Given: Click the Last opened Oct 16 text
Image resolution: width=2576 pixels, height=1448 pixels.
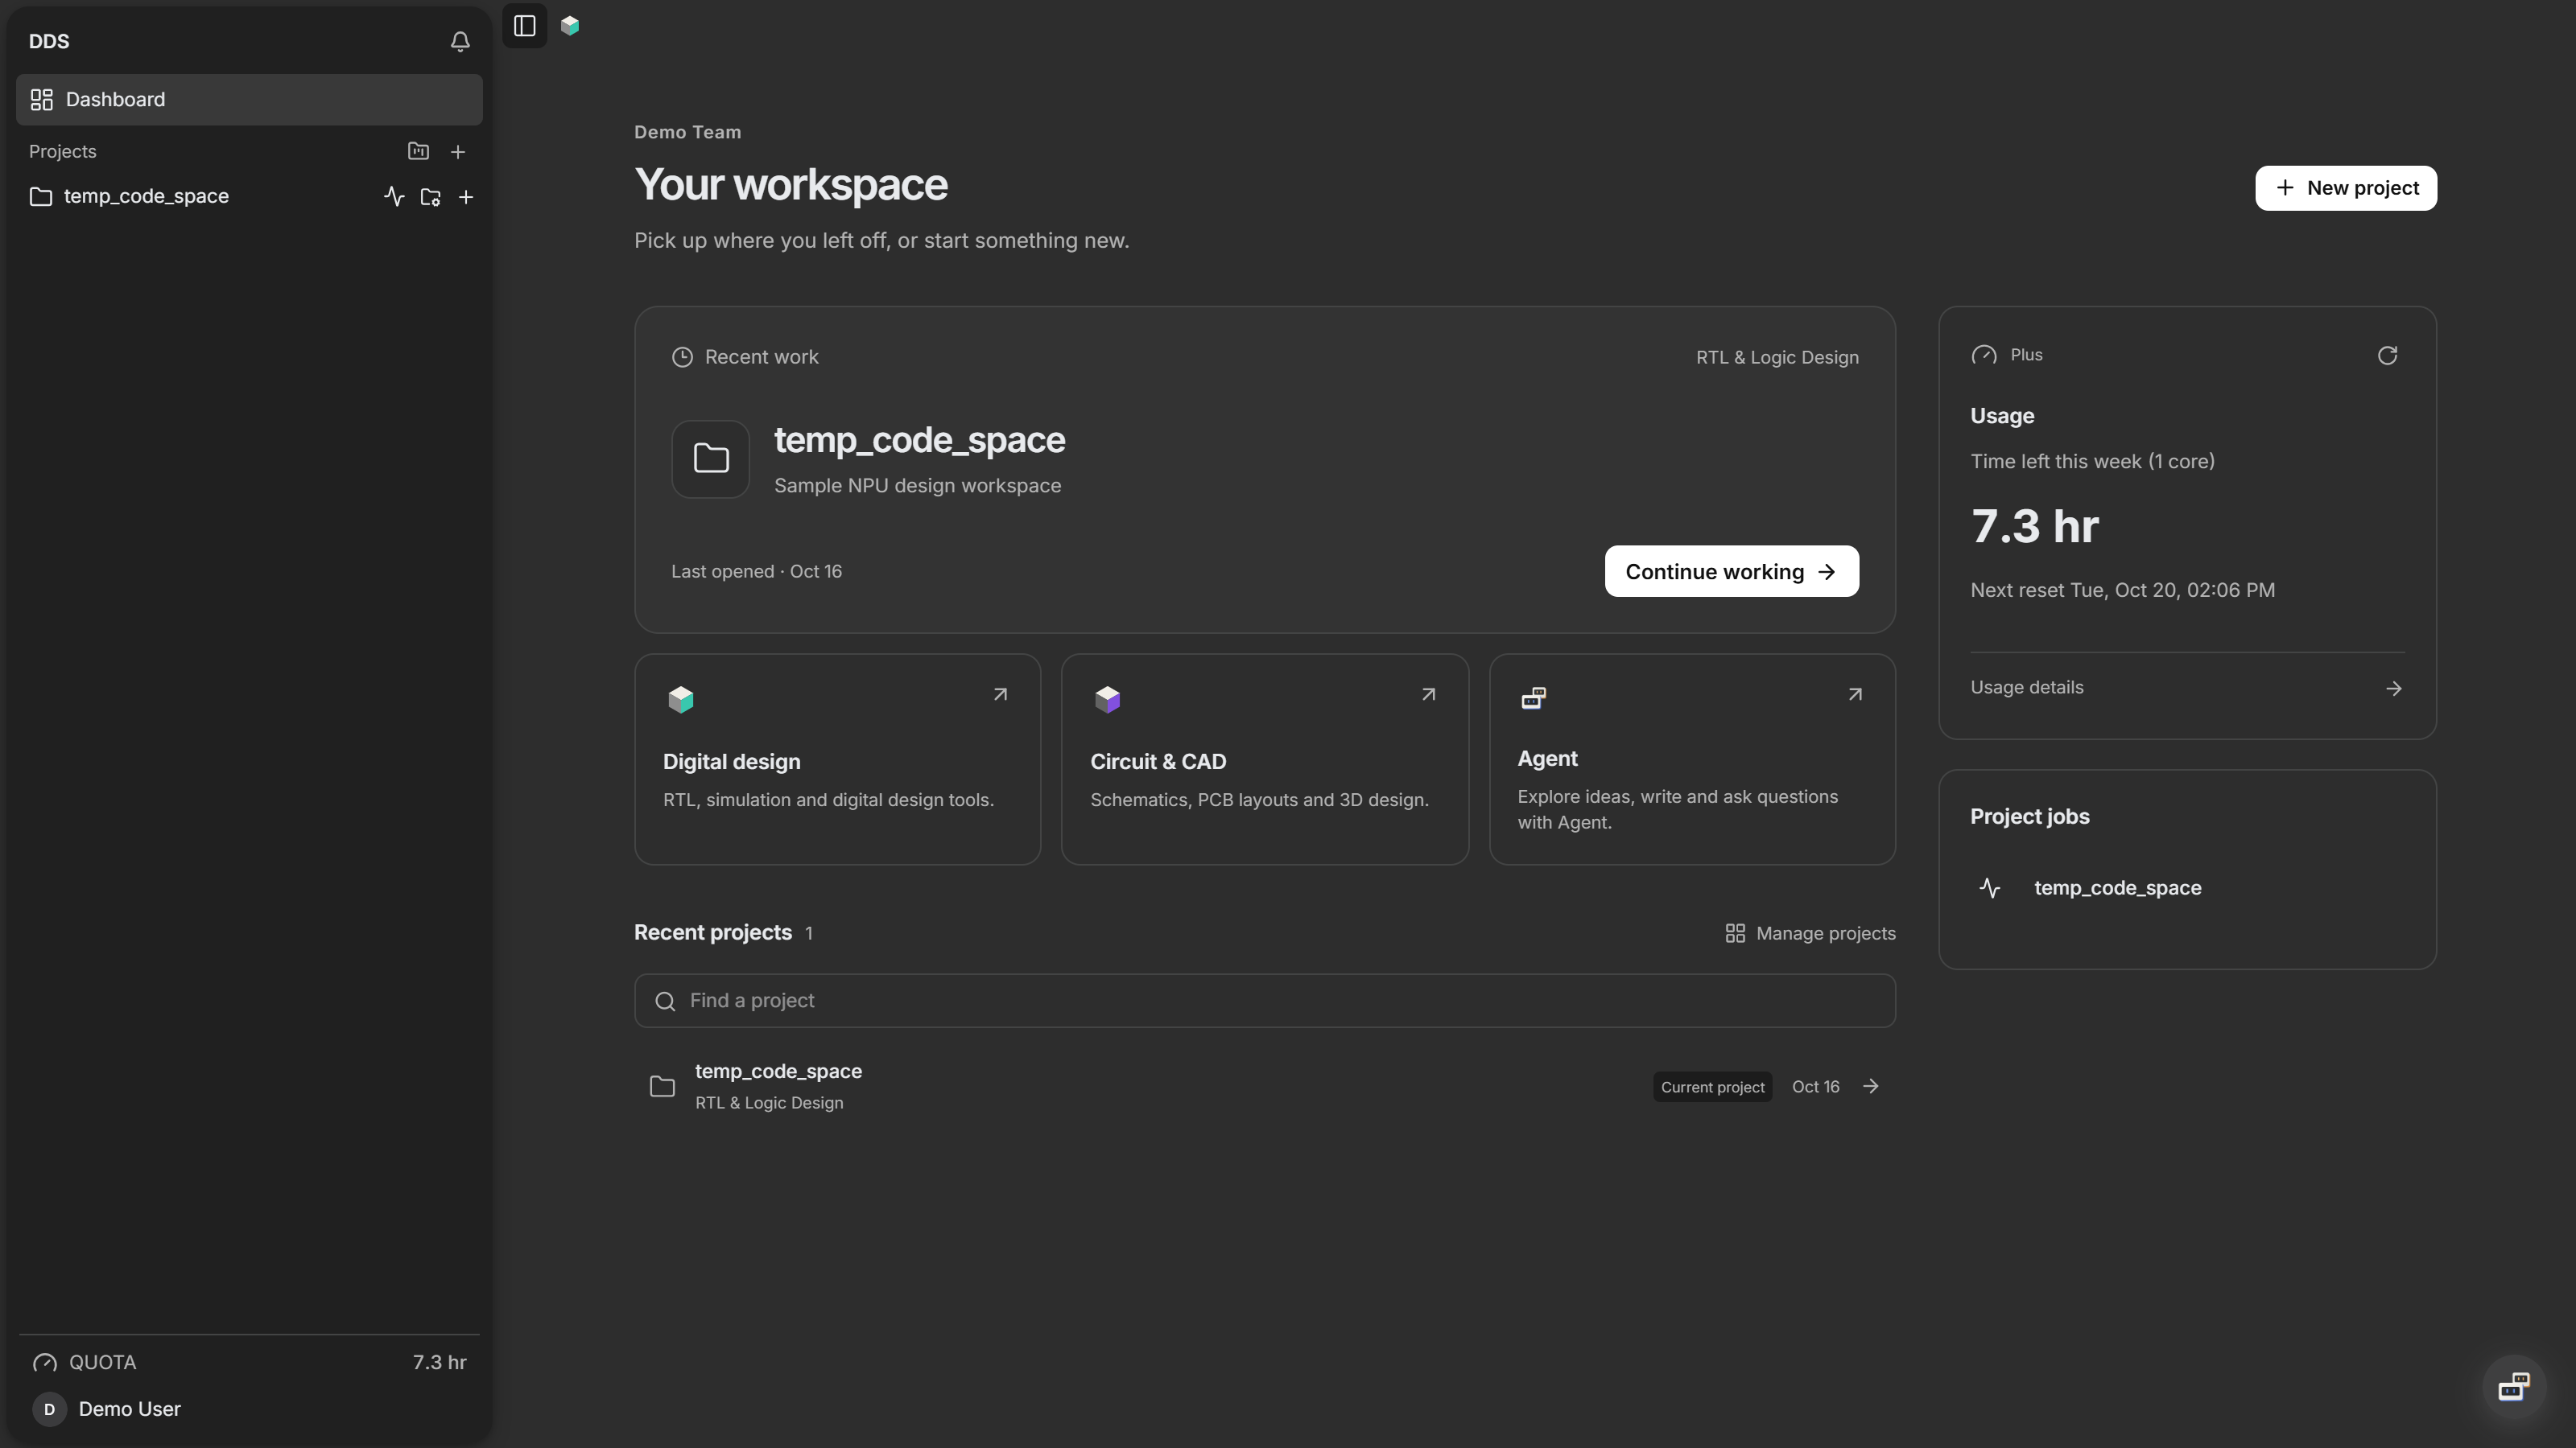Looking at the screenshot, I should [x=756, y=572].
